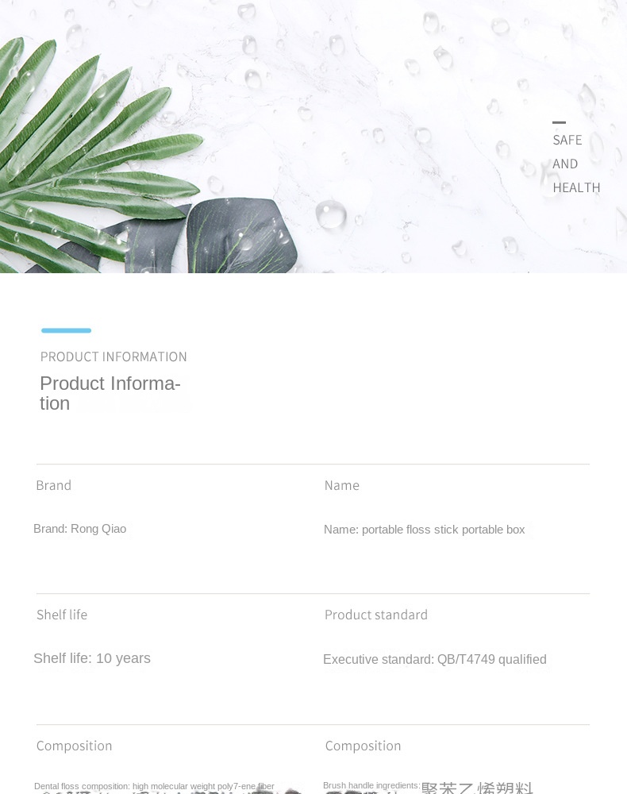627x794 pixels.
Task: Click the PRODUCT INFORMATION uppercase subtitle
Action: [x=113, y=357]
